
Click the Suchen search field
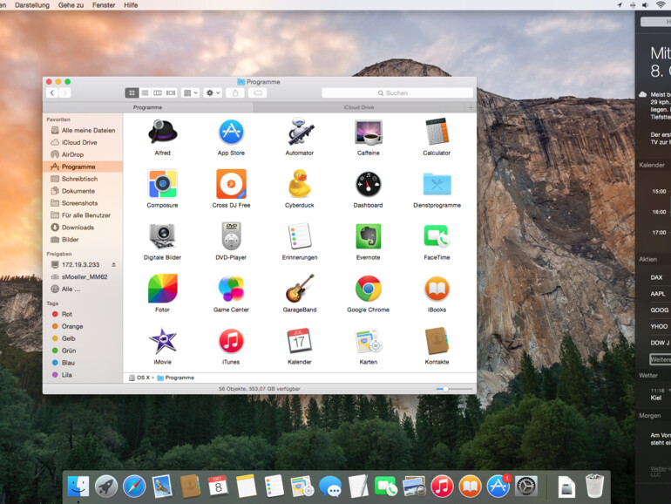click(397, 93)
